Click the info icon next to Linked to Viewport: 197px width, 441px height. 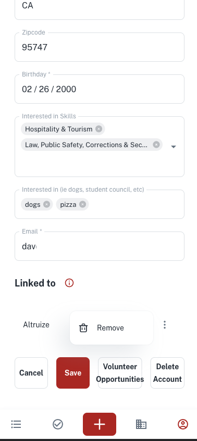[x=69, y=283]
